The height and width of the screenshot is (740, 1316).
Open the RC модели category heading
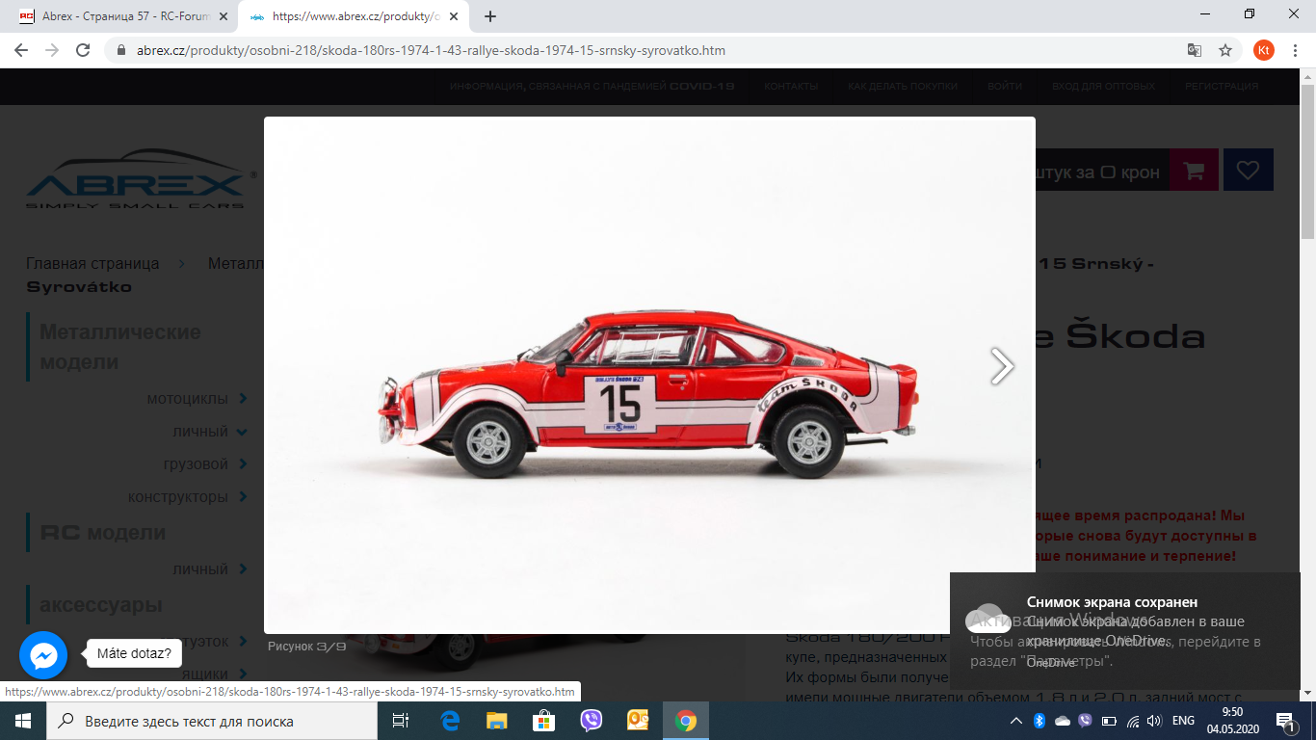tap(103, 532)
